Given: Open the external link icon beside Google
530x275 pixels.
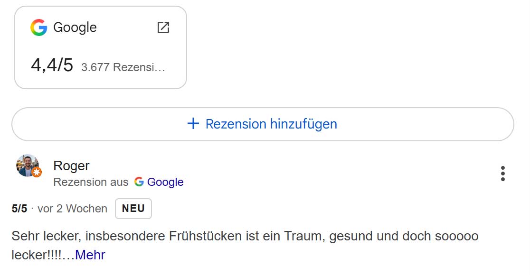Looking at the screenshot, I should click(163, 27).
